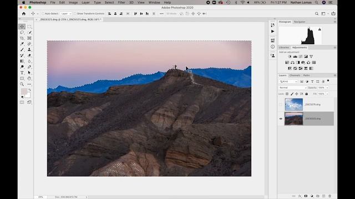Enable the Auto-Select checkbox
The width and height of the screenshot is (355, 199).
coord(43,13)
